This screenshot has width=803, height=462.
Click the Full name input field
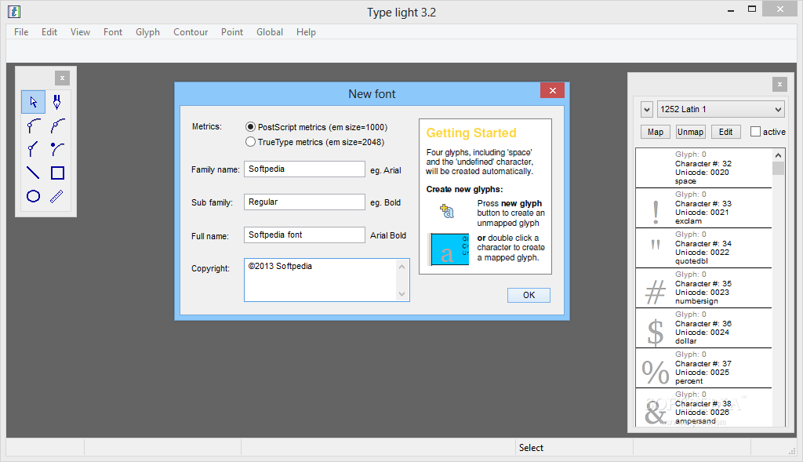(304, 235)
